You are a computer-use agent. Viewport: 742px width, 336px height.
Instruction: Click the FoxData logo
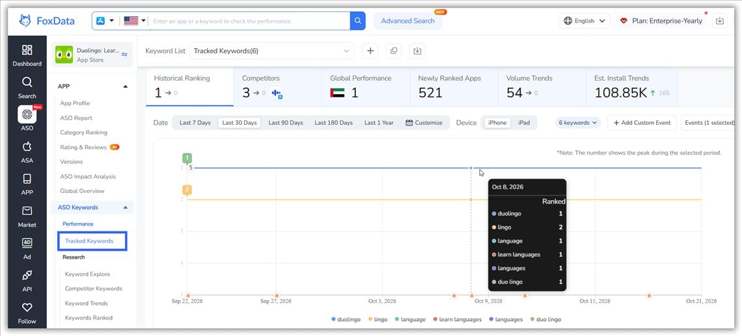46,21
